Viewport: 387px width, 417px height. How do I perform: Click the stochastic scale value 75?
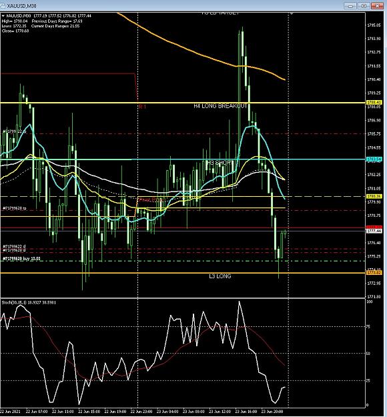[368, 326]
